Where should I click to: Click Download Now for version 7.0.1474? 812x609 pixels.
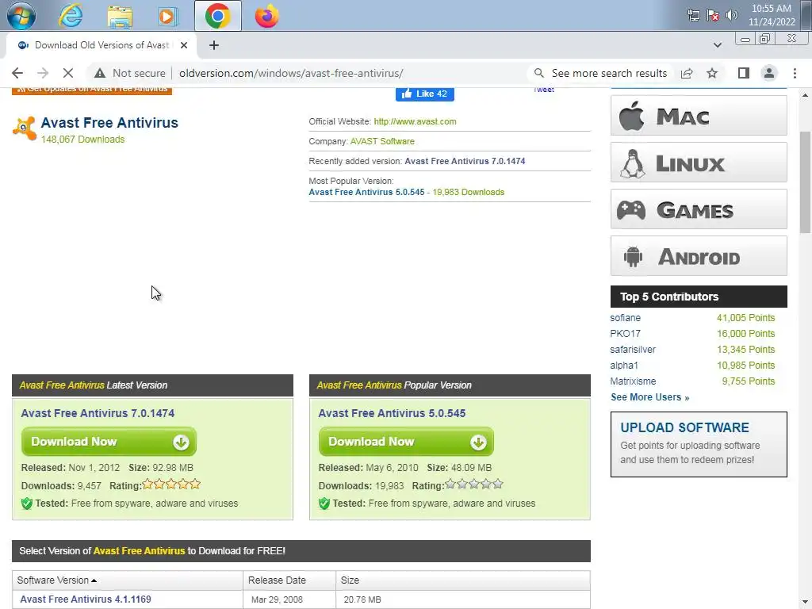[x=109, y=442]
